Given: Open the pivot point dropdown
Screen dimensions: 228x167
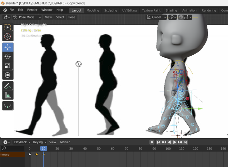Looking at the screenshot, I should 172,17.
